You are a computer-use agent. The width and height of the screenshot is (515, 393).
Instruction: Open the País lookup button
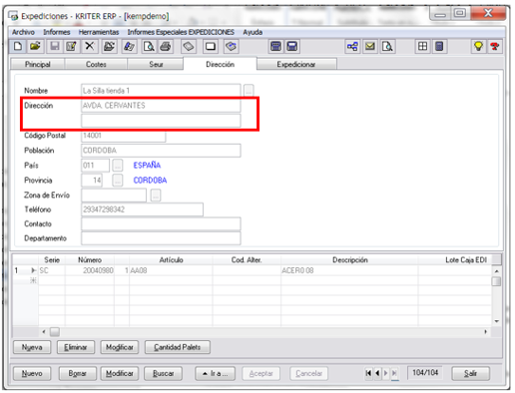click(117, 166)
